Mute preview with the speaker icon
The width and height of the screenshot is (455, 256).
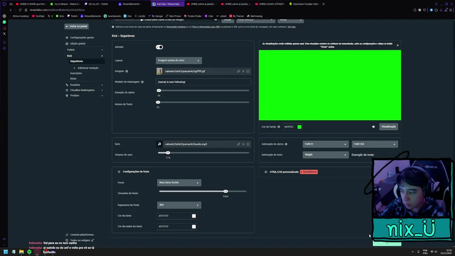[373, 127]
